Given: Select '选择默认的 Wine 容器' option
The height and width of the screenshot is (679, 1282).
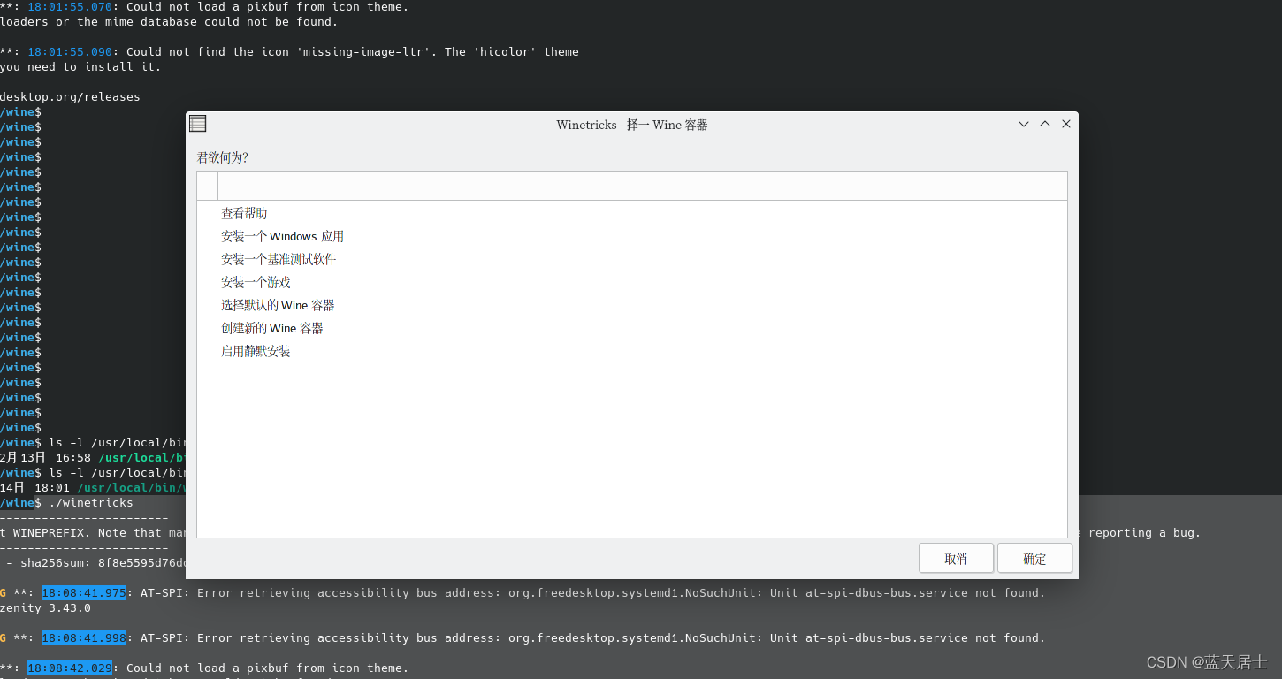Looking at the screenshot, I should pos(631,305).
